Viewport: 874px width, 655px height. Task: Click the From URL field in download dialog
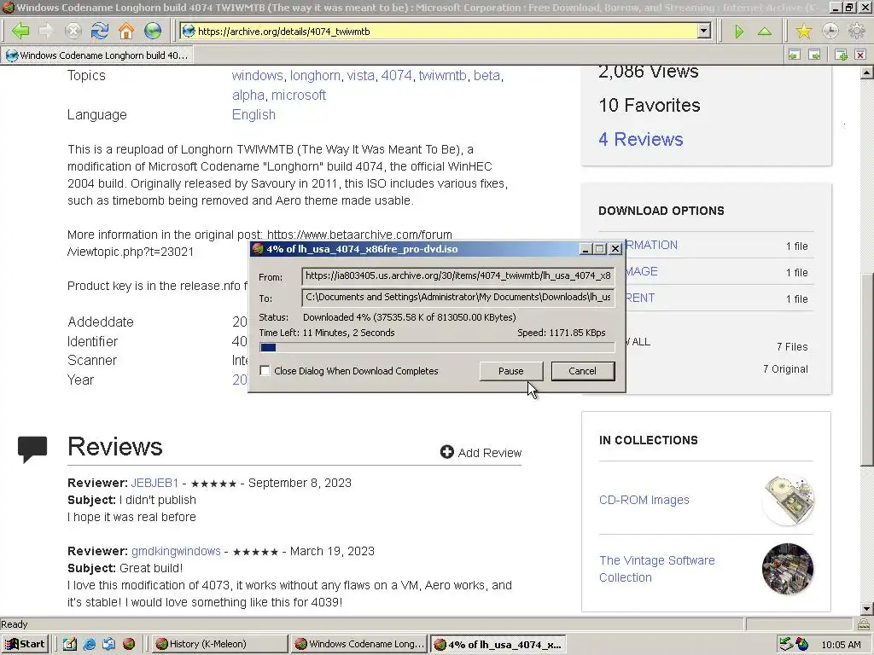coord(457,275)
